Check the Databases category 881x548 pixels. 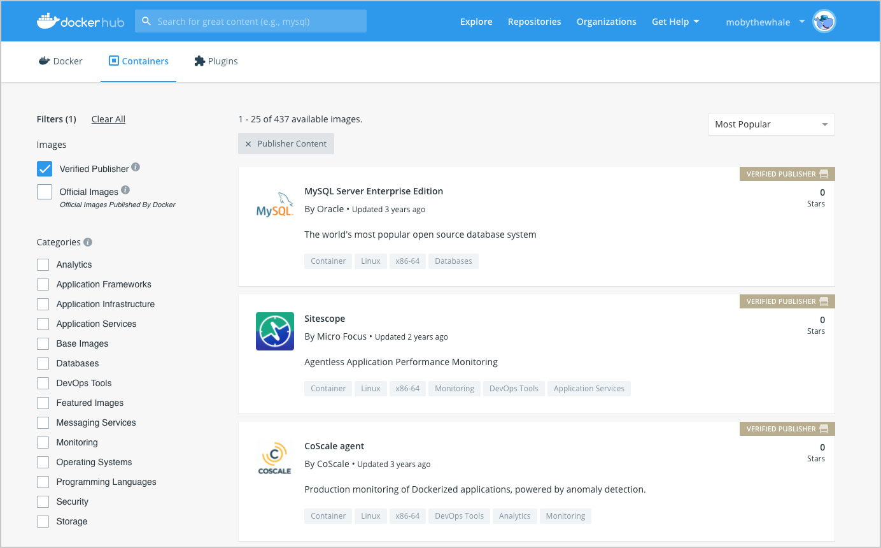[x=43, y=363]
